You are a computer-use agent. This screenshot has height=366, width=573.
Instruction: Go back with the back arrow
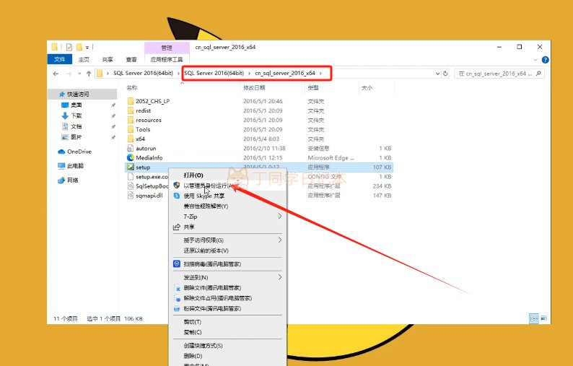click(x=56, y=74)
